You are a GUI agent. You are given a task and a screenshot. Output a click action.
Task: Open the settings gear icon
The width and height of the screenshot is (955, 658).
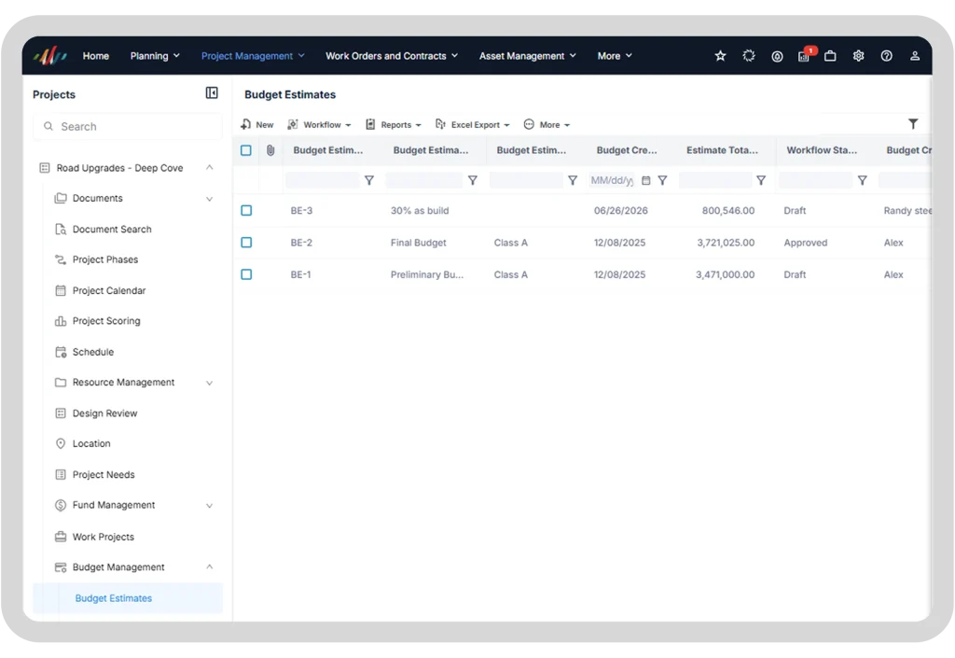coord(858,56)
